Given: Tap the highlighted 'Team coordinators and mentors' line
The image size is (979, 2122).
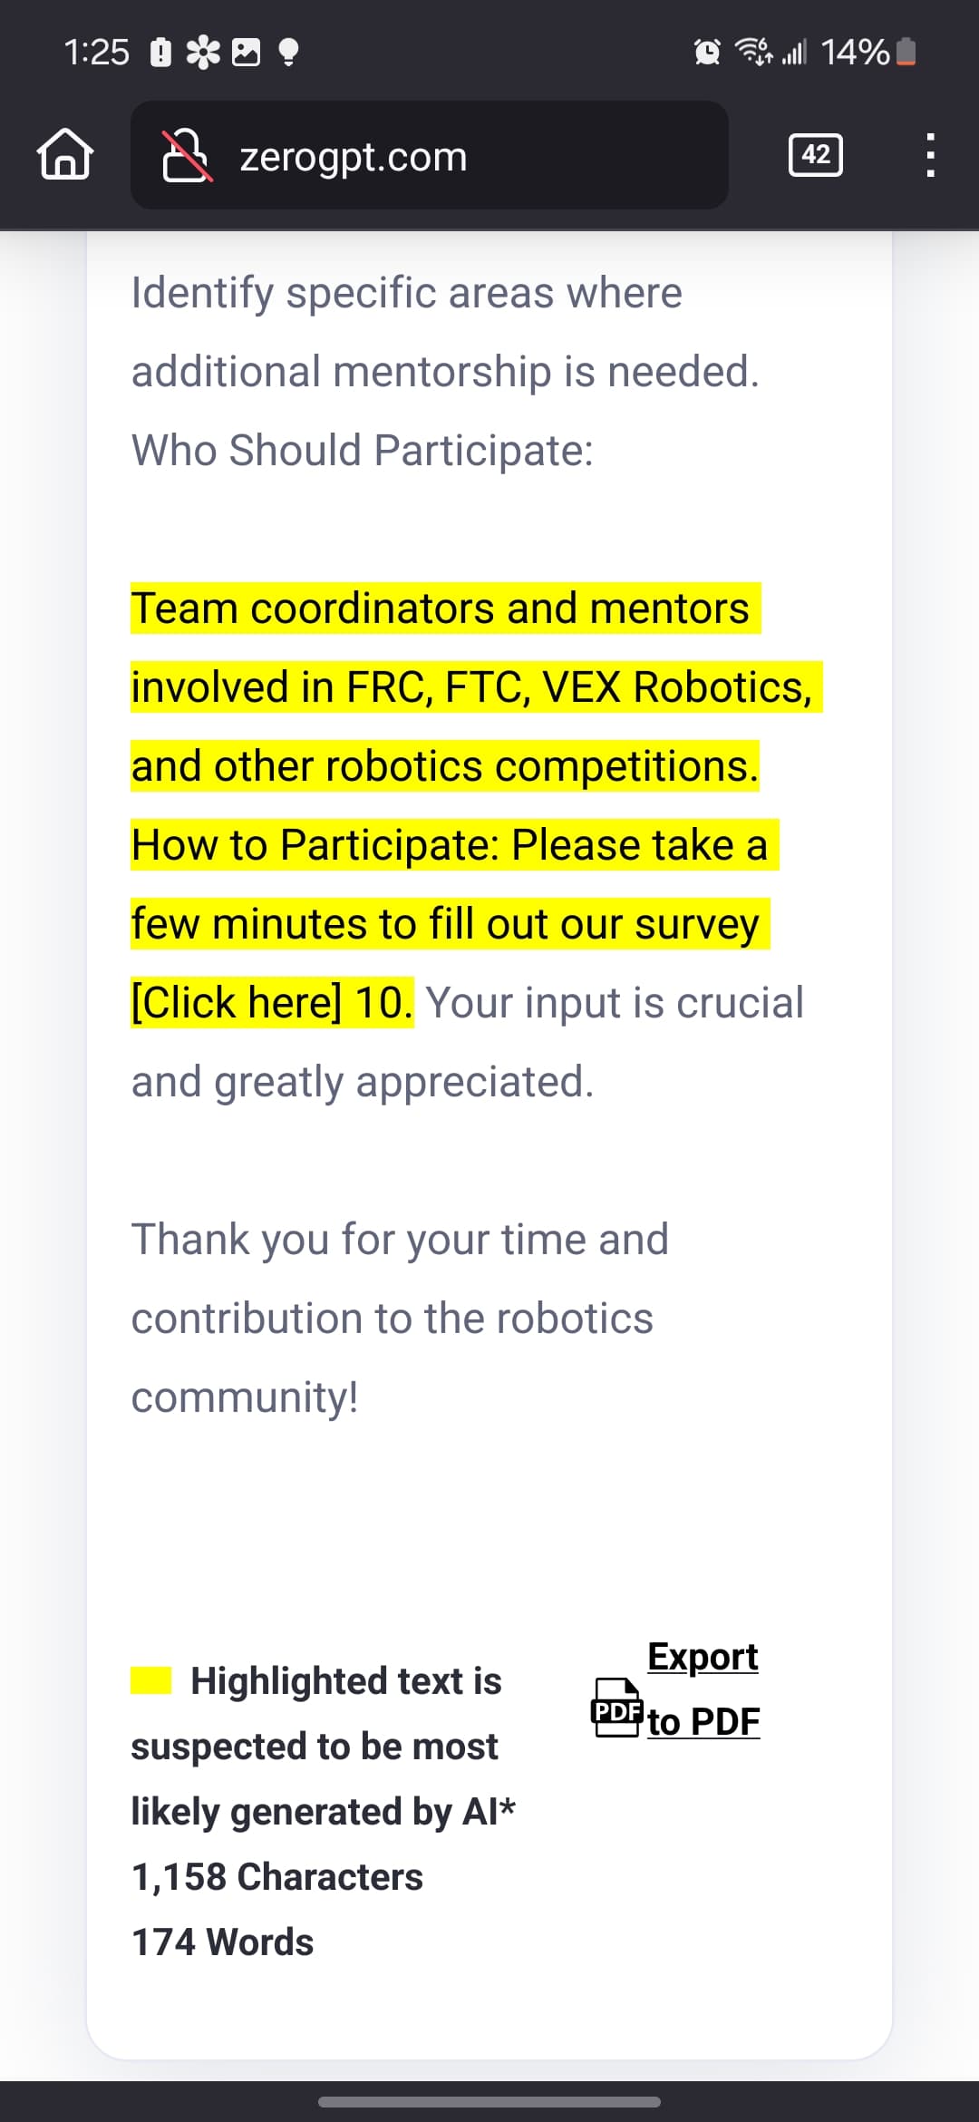Looking at the screenshot, I should tap(445, 608).
